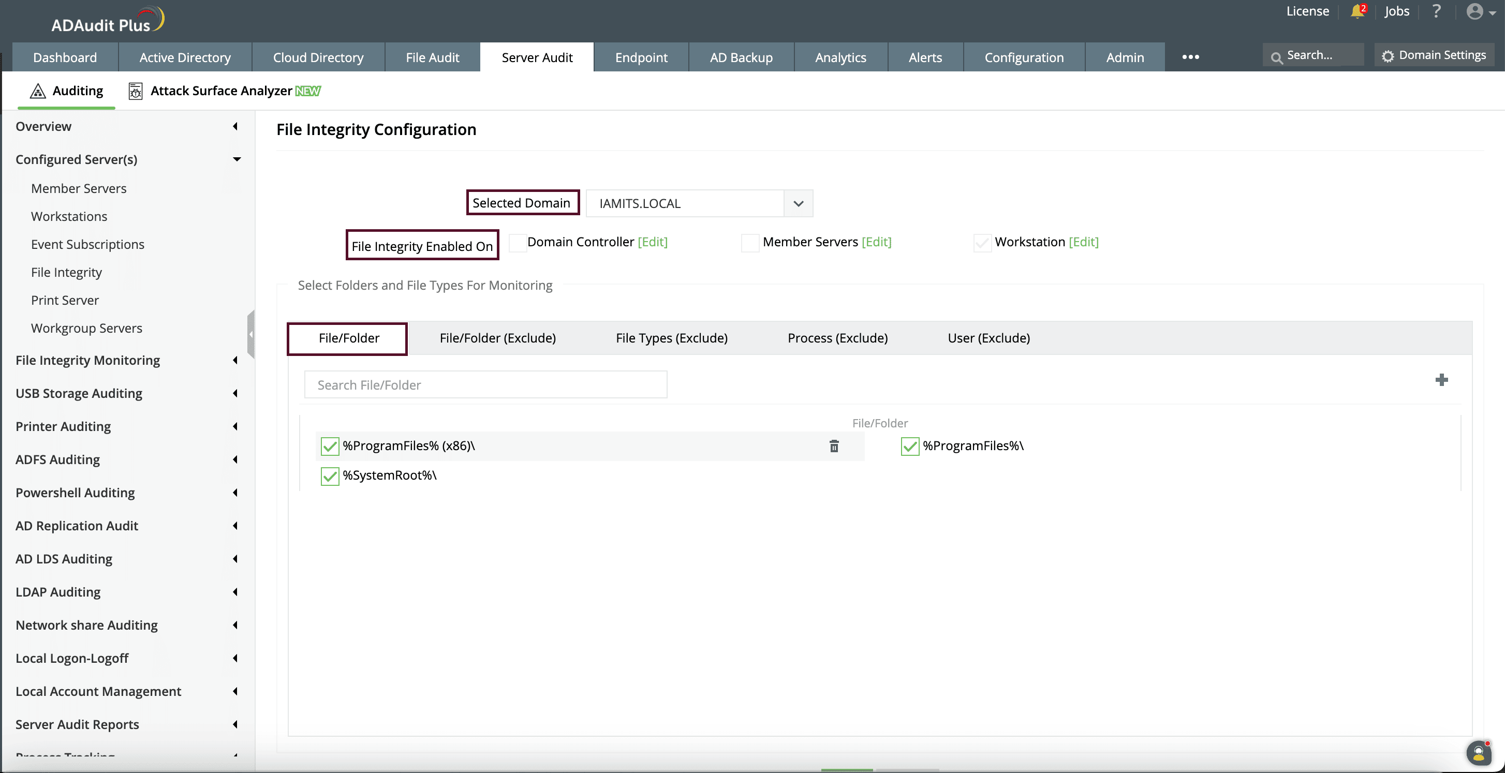
Task: Open the Selected Domain dropdown
Action: [x=798, y=204]
